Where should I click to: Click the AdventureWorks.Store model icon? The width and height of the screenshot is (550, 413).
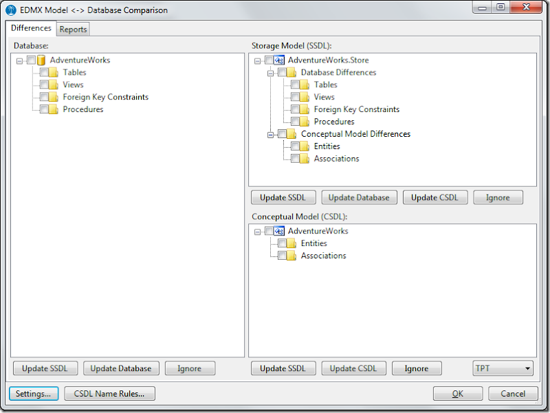click(x=279, y=60)
